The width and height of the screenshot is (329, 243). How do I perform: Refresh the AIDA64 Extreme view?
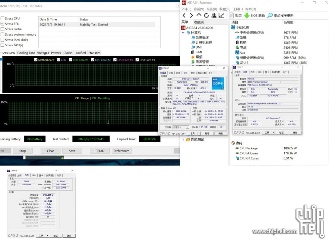pos(206,15)
